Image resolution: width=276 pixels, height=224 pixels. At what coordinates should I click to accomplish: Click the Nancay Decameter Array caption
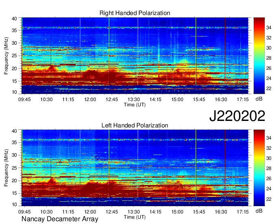tap(60, 219)
